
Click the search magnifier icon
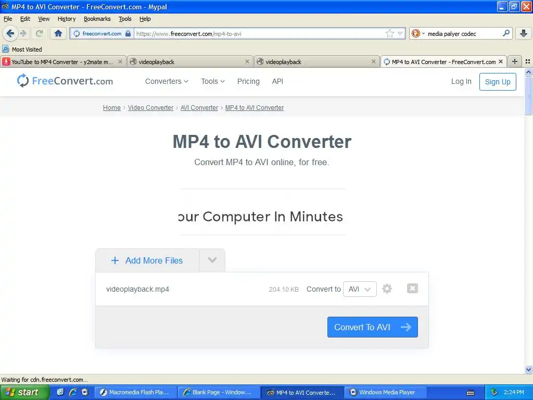tap(506, 33)
